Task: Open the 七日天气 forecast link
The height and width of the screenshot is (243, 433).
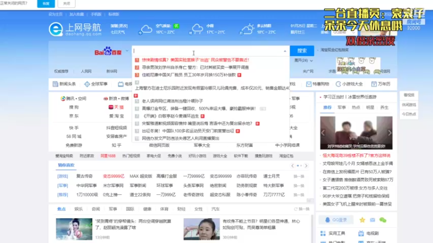Action: point(118,32)
